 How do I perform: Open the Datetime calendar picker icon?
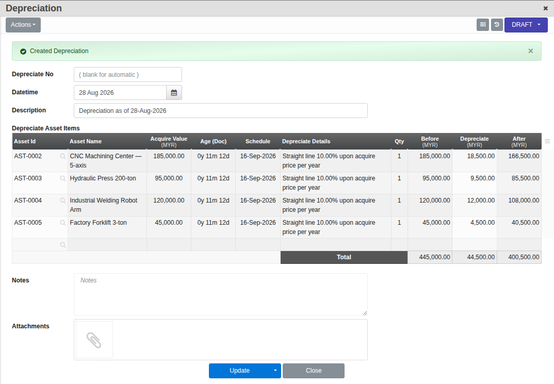pyautogui.click(x=174, y=92)
